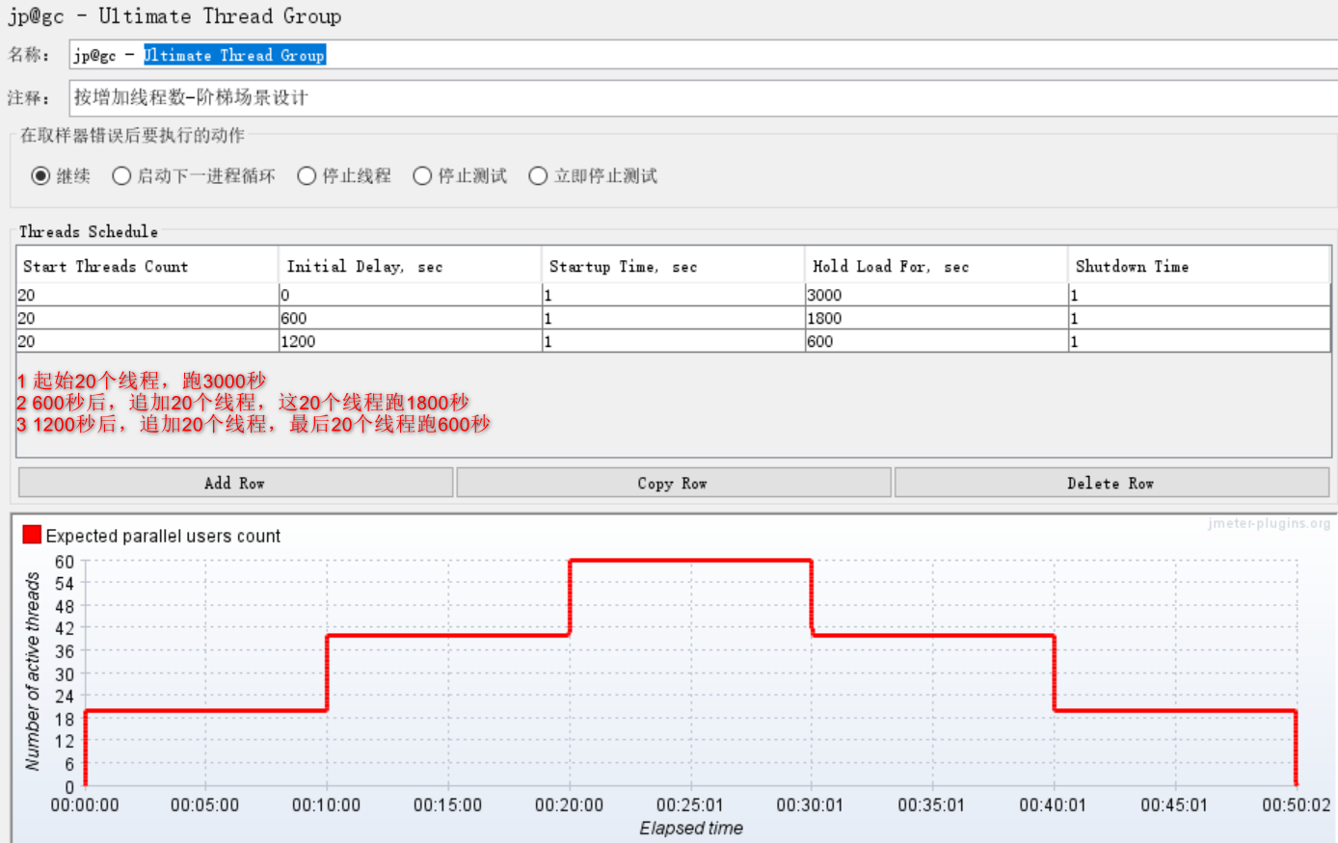Click the 在取样器错误后要执行的动作 group label
This screenshot has width=1338, height=843.
click(x=133, y=135)
